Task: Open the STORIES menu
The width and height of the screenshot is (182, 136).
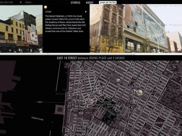Action: (75, 3)
